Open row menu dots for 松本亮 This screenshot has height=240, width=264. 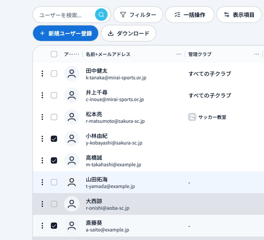42,117
